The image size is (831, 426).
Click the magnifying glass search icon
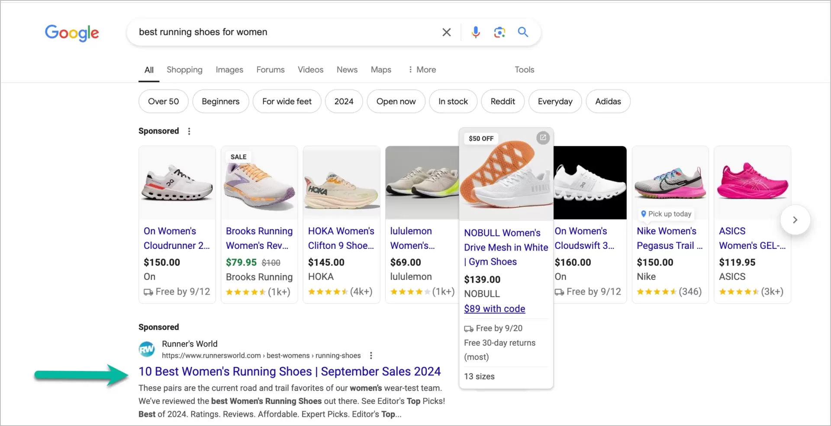click(523, 32)
